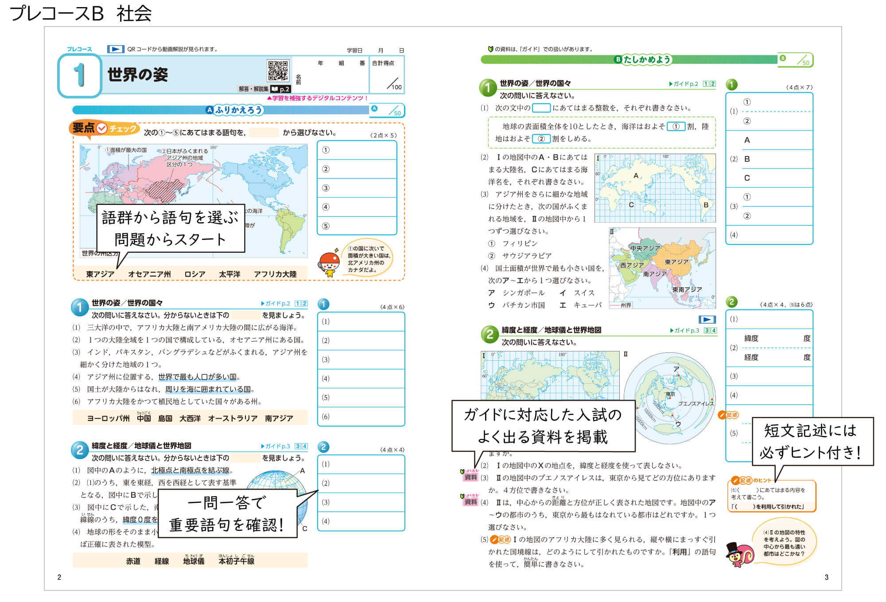Image resolution: width=886 pixels, height=602 pixels.
Task: Click the large number 1 chapter badge
Action: 80,75
